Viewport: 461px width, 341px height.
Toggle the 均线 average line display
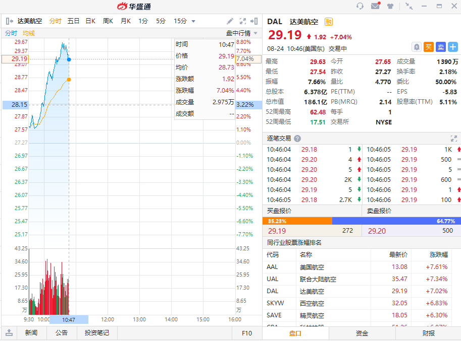[29, 33]
